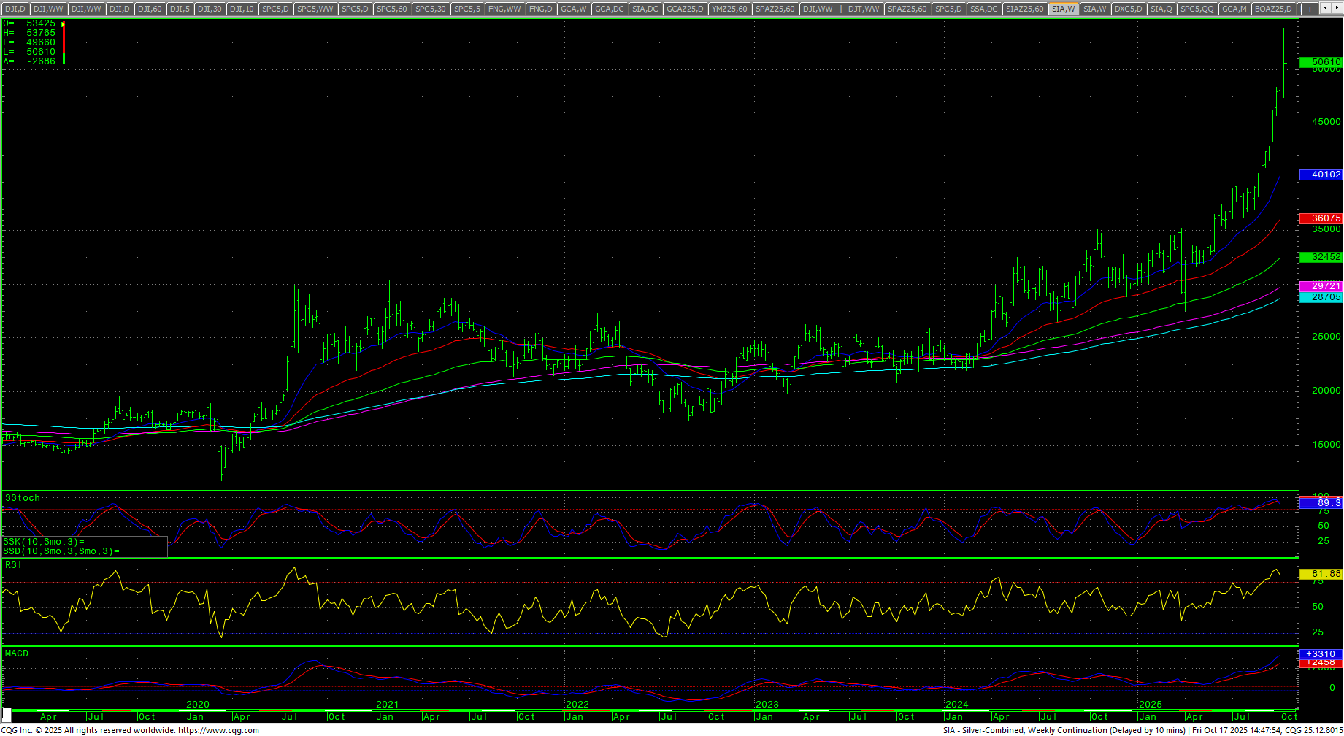Click the blue 40102 moving average tag
The width and height of the screenshot is (1344, 736).
(x=1321, y=175)
